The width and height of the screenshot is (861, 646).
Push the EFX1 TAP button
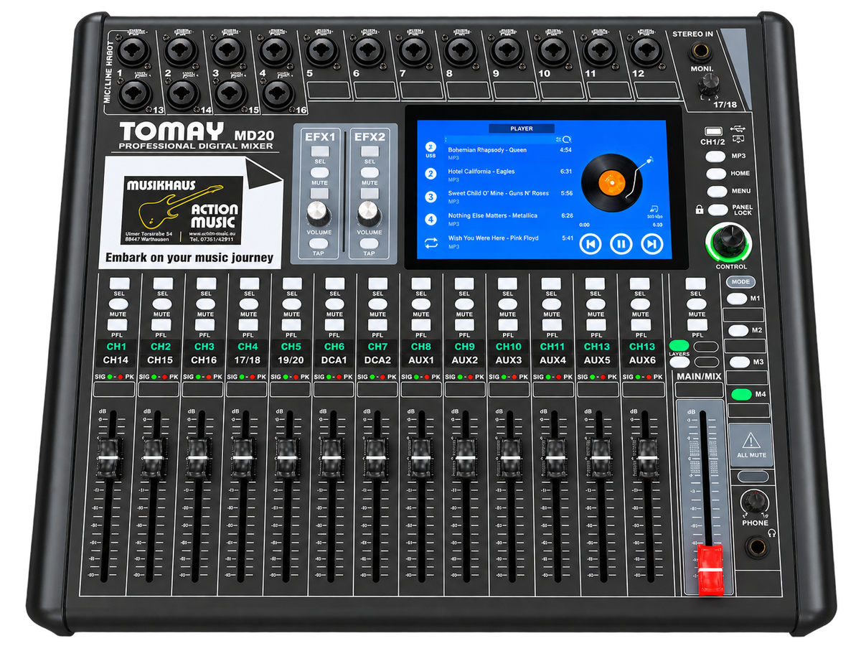click(319, 243)
